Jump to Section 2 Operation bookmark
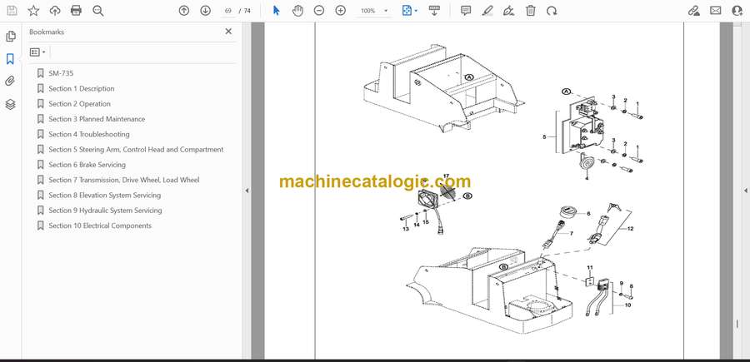Image resolution: width=750 pixels, height=362 pixels. pos(79,104)
